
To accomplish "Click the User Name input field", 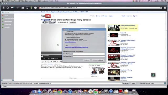I will pyautogui.click(x=89, y=54).
